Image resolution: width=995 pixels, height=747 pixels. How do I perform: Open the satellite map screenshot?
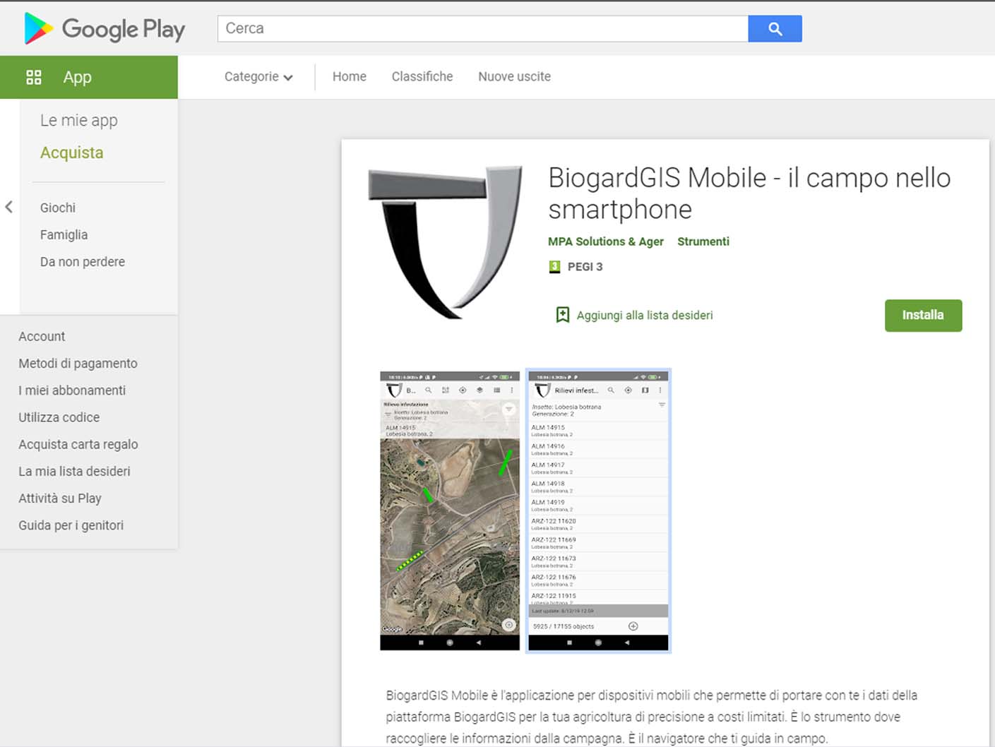pos(450,510)
